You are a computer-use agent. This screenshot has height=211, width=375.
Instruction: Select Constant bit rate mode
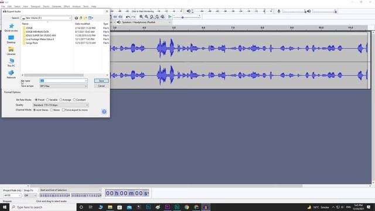79,100
